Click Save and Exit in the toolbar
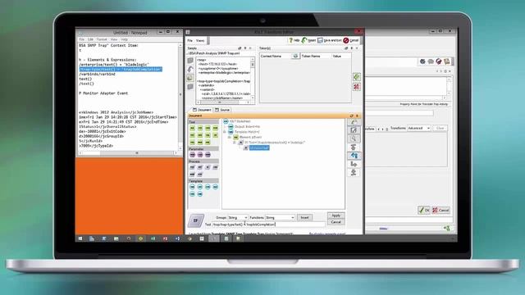Image resolution: width=525 pixels, height=295 pixels. [x=330, y=40]
